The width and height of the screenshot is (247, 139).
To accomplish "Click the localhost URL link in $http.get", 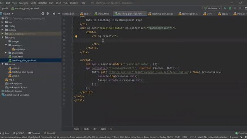I will 148,72.
